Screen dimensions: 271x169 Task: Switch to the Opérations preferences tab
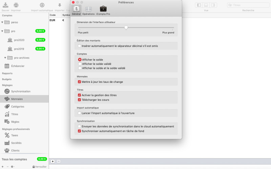point(88,10)
